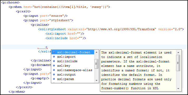Click the closing p:when tag
188x95 pixels.
17,92
